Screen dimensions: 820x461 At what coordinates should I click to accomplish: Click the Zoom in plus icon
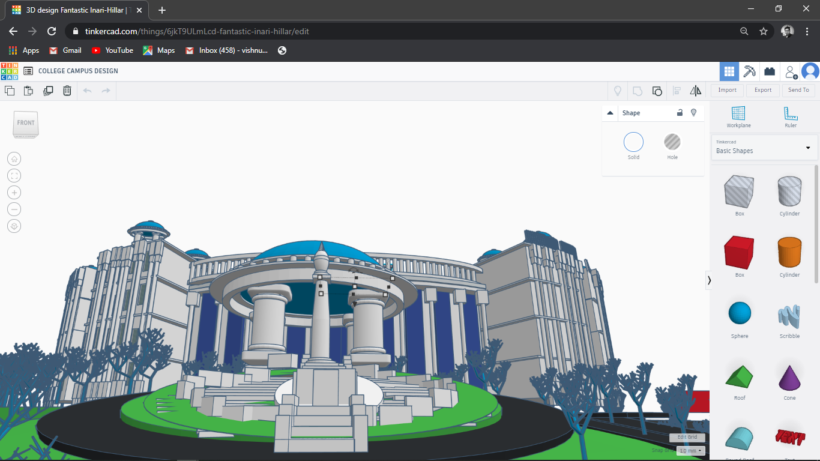[x=14, y=193]
